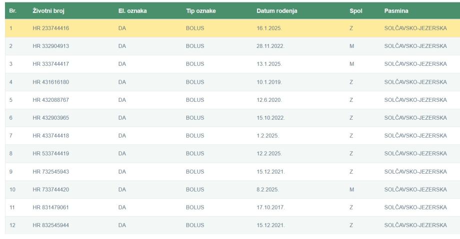
Task: Click the 'Br.' column header
Action: [13, 10]
